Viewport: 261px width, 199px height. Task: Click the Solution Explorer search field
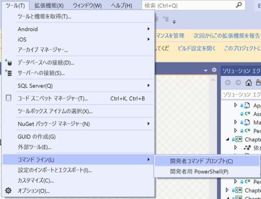(241, 95)
